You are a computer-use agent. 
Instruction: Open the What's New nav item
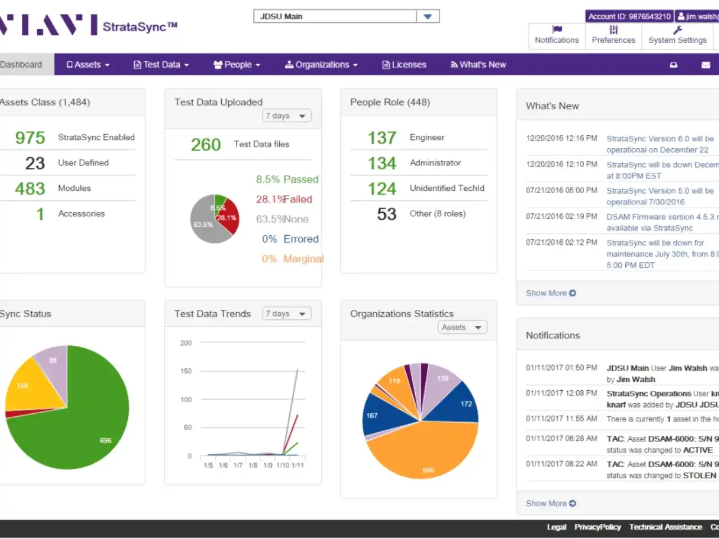point(478,65)
